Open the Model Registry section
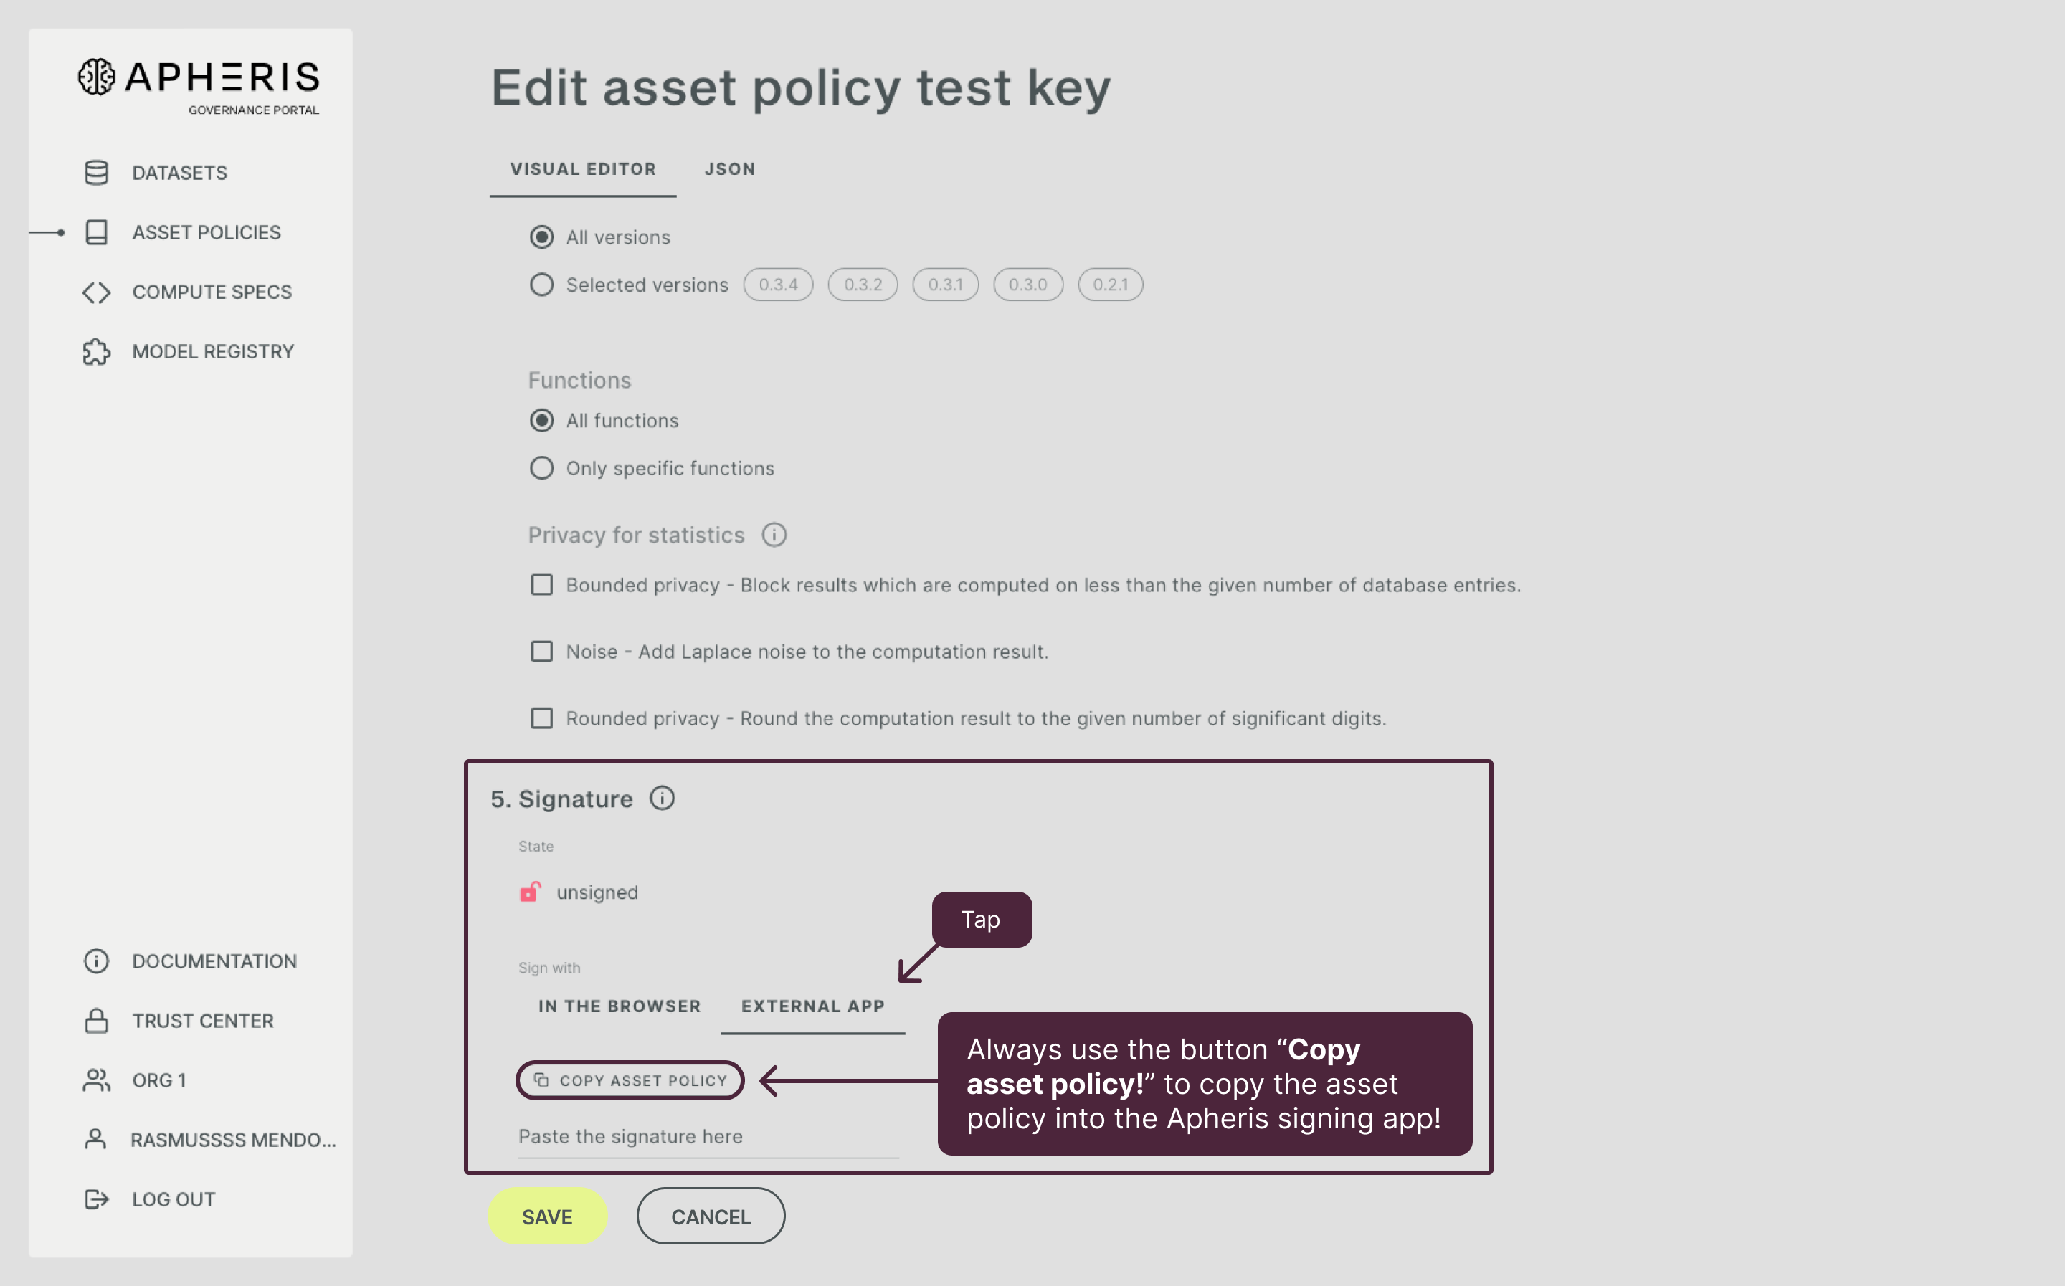Viewport: 2065px width, 1286px height. click(x=213, y=351)
